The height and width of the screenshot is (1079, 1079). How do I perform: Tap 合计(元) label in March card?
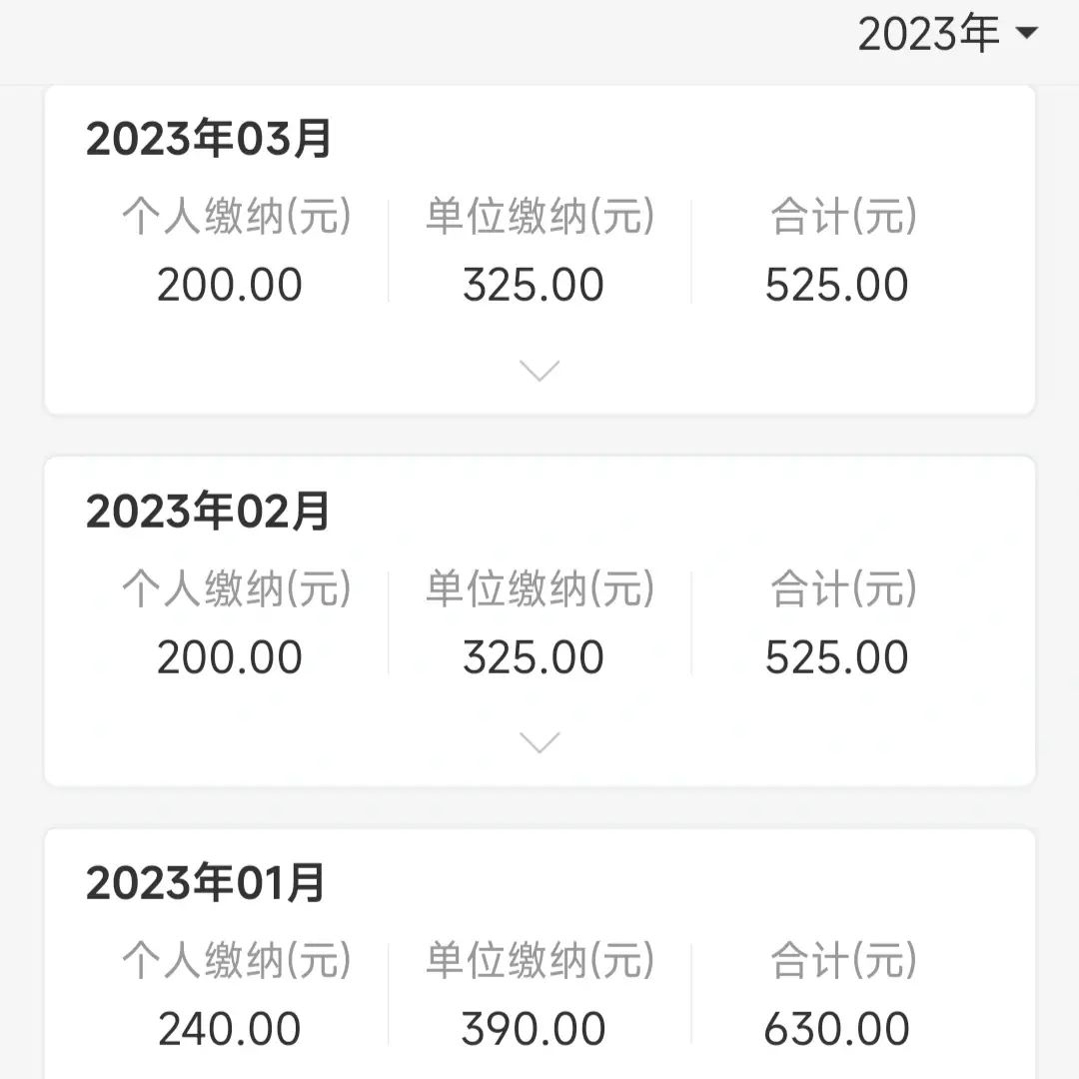click(843, 217)
